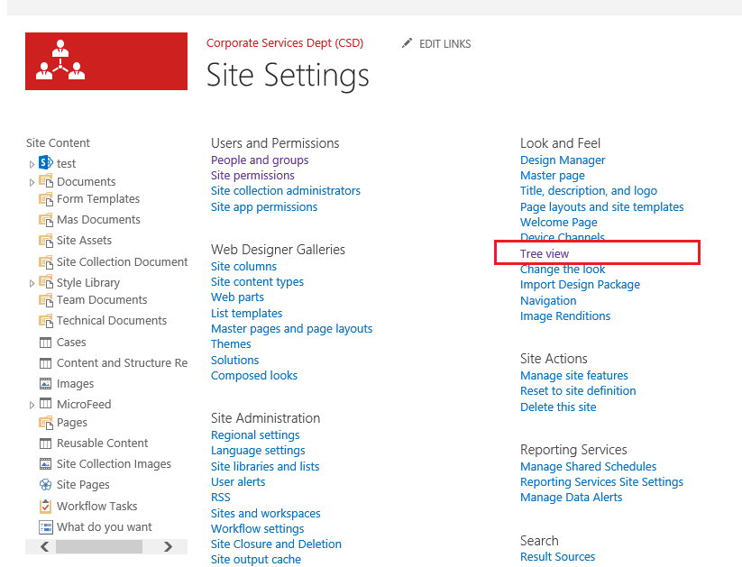Click the Documents library folder icon

coord(46,181)
